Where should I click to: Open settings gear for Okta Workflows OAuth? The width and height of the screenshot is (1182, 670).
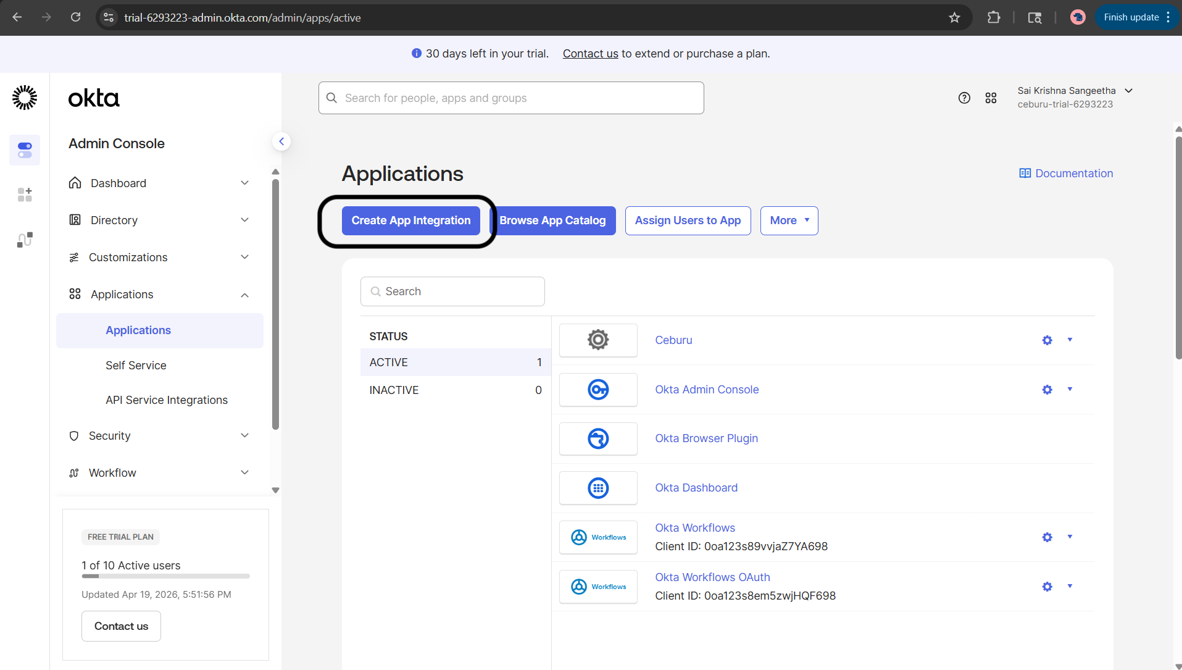[x=1047, y=587]
